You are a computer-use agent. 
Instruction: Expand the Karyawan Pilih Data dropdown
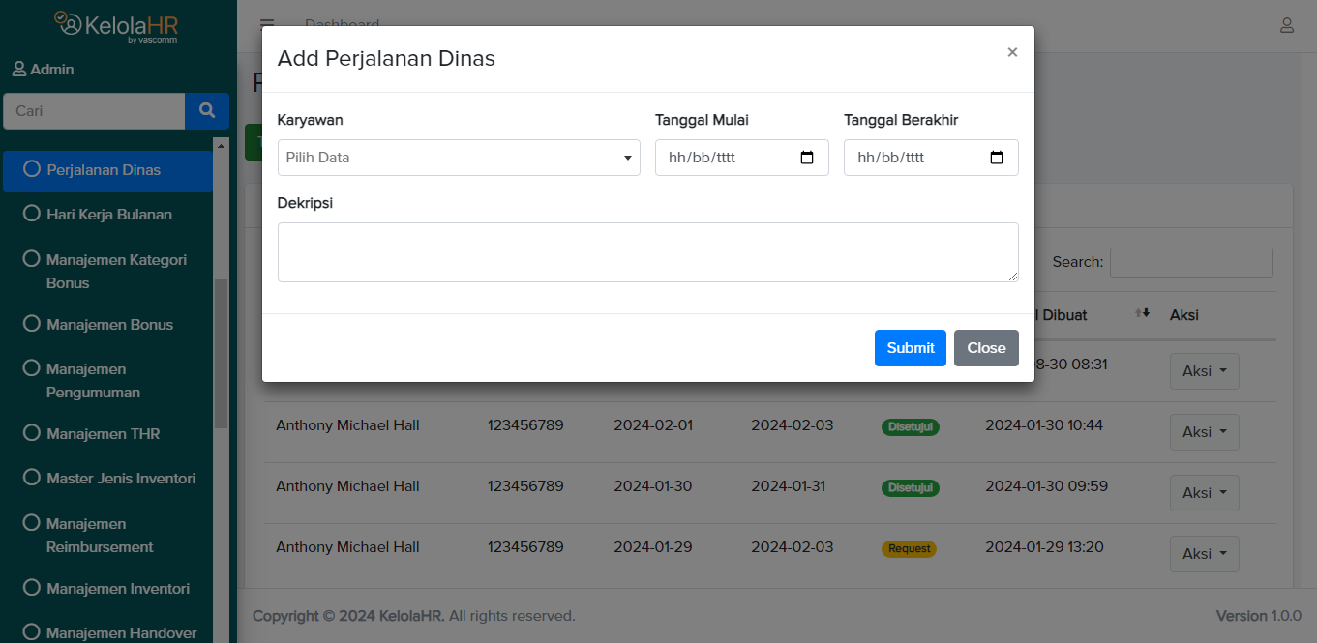[459, 158]
